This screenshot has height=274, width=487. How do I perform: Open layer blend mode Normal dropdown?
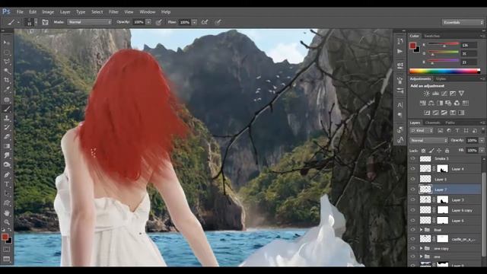click(x=428, y=140)
